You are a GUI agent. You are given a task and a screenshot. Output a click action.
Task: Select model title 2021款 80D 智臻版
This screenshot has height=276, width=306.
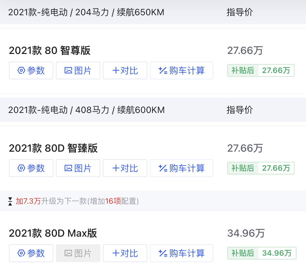[x=53, y=148]
